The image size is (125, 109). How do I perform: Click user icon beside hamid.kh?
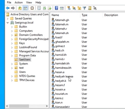[53, 55]
